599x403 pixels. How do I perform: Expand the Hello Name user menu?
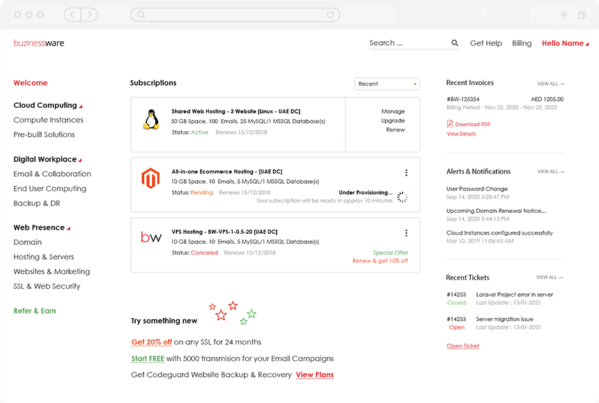click(565, 43)
